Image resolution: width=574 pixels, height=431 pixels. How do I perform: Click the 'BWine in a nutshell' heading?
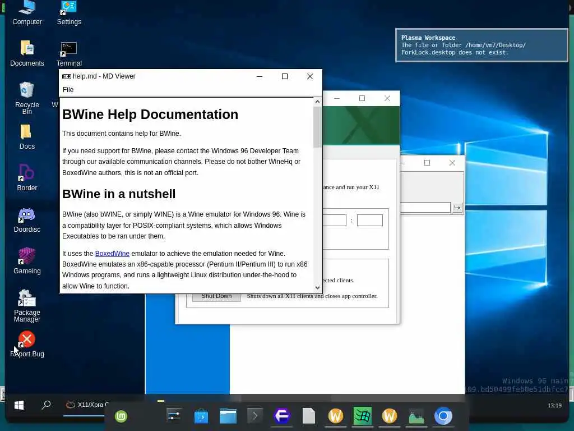click(119, 194)
